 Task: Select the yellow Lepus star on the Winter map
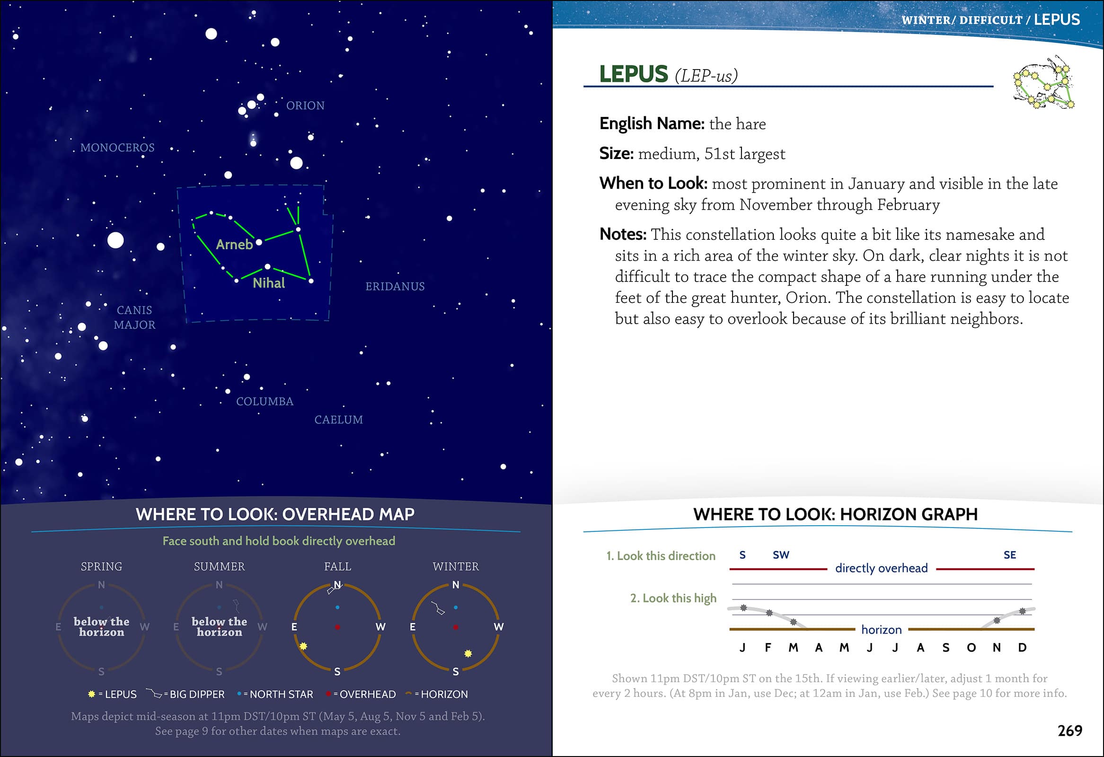[x=468, y=653]
